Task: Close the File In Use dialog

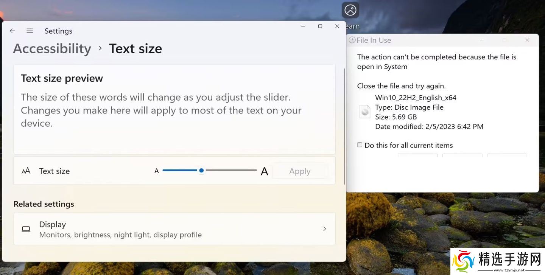Action: (x=527, y=40)
